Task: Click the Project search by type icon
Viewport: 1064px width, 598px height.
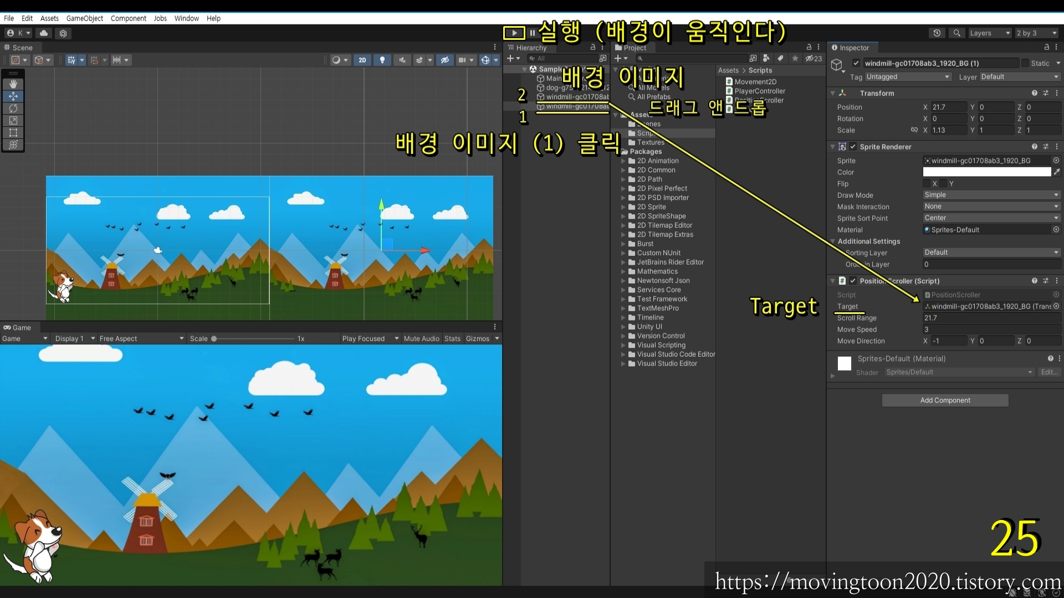Action: [766, 58]
